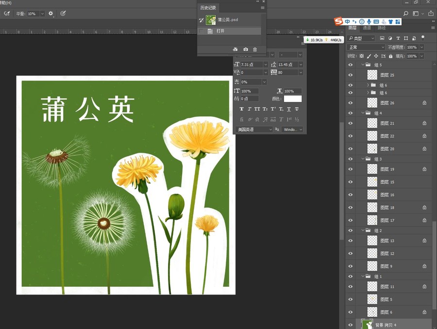Hide 图层 13 layer visibility eye

tap(351, 240)
